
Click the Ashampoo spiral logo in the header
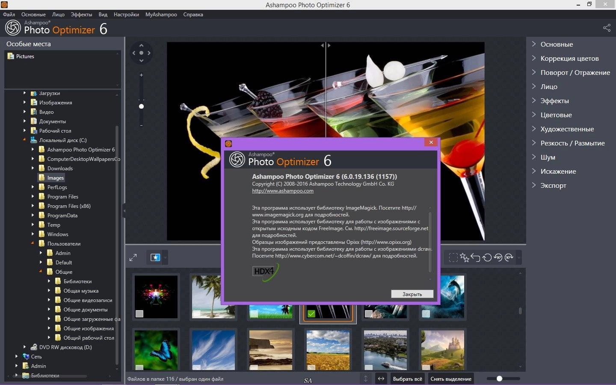[x=13, y=28]
